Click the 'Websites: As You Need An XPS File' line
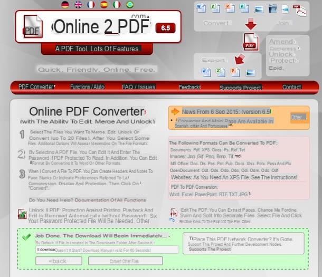Viewport: 322px width, 277px height. [234, 177]
